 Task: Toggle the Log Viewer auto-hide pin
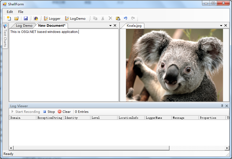tap(222, 106)
